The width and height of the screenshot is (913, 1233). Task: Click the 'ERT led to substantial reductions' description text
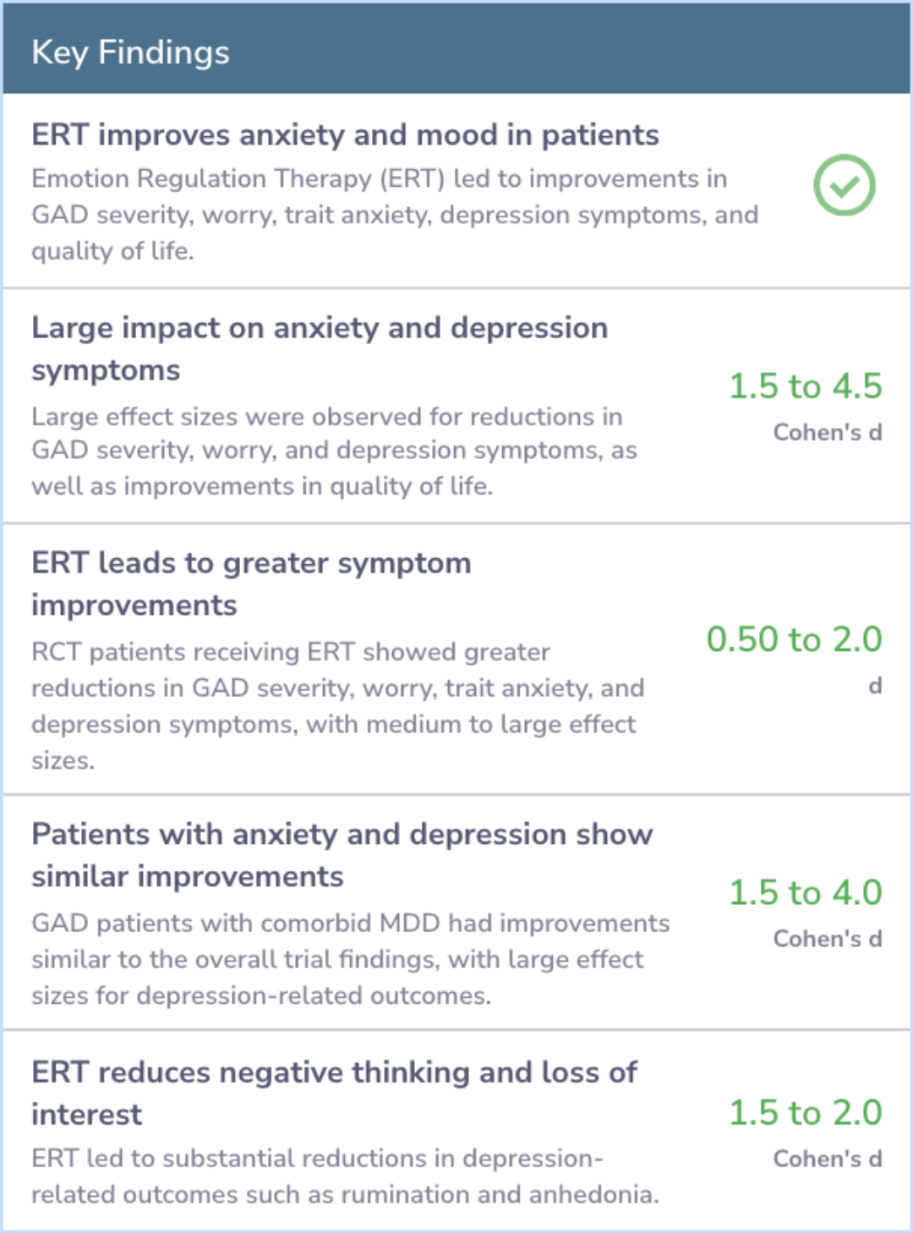pos(345,1176)
